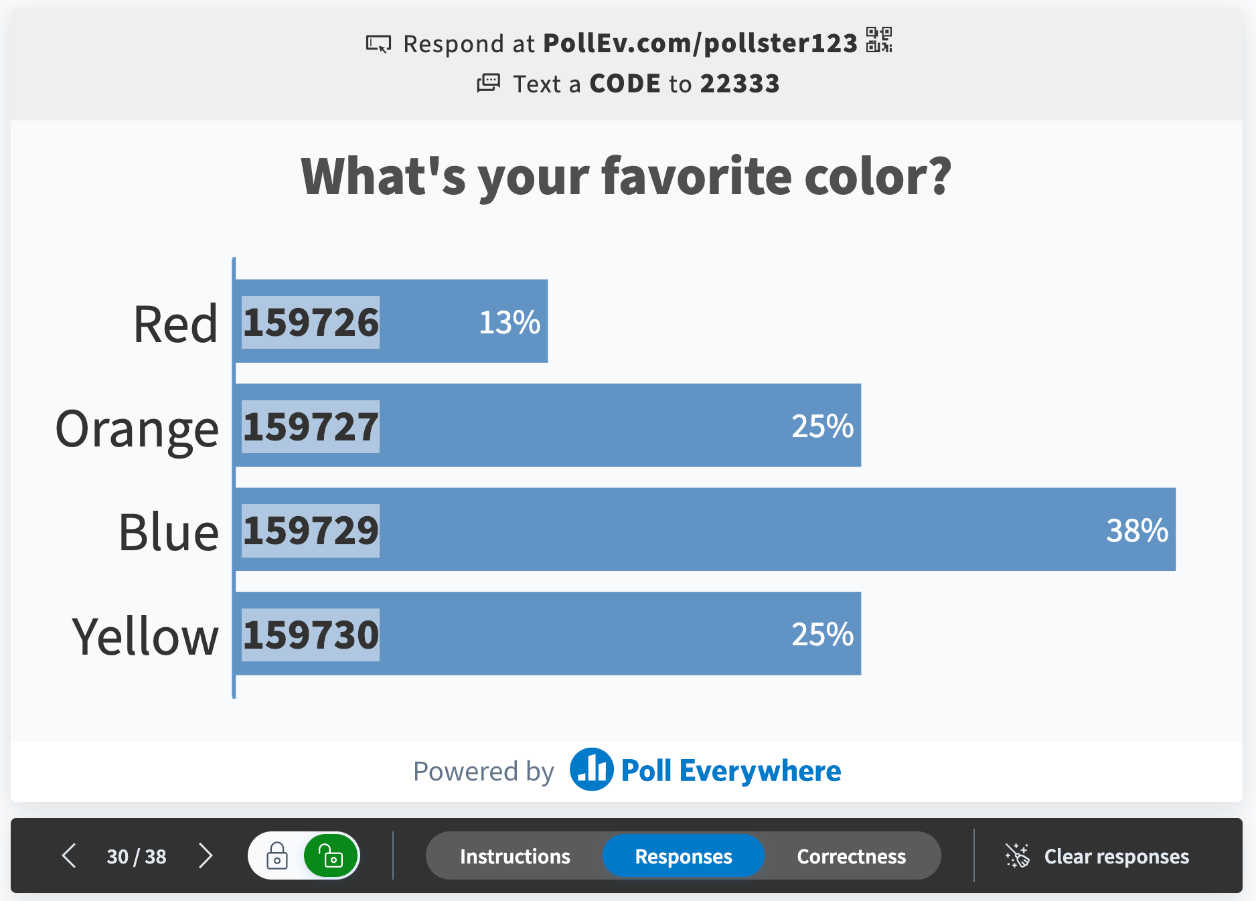Open the Poll Everywhere link
Screen dimensions: 1256x901
pos(706,770)
